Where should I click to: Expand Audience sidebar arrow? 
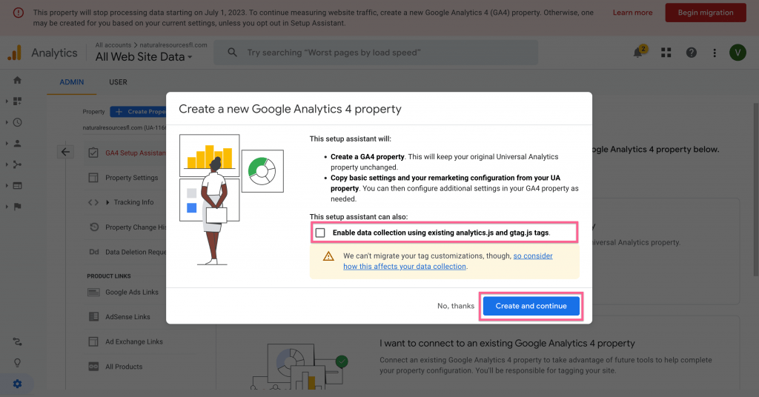tap(7, 144)
